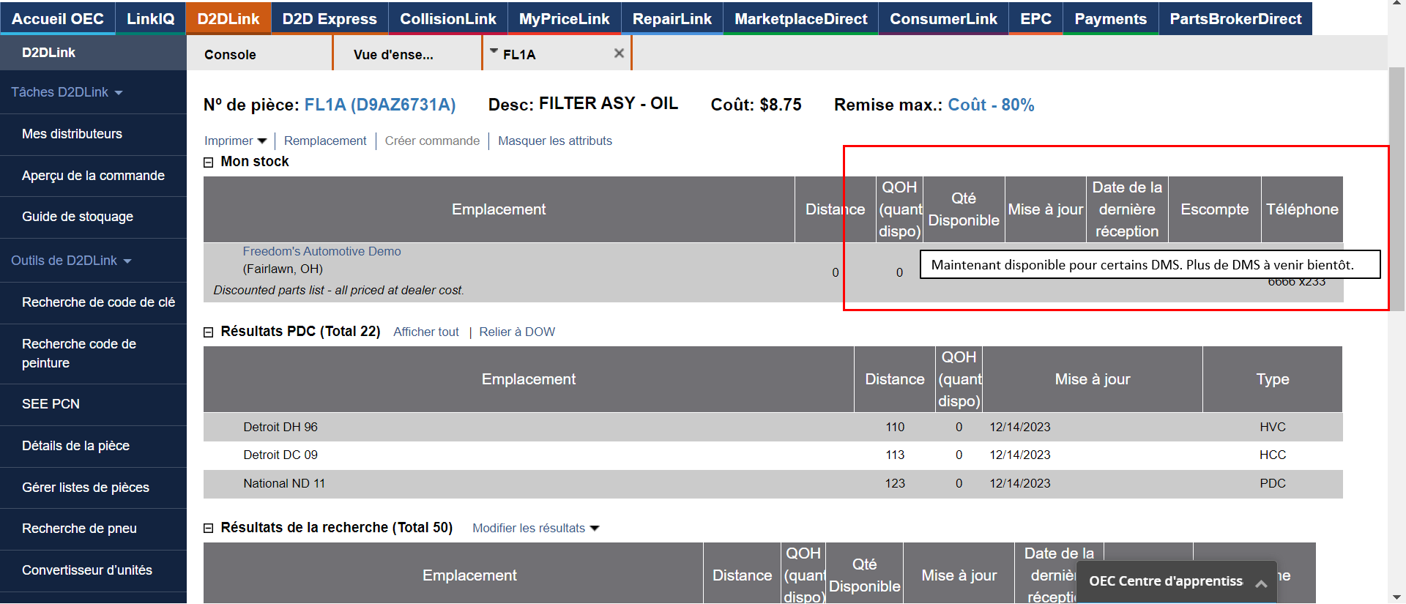Switch to the CollisionLink top tab
The image size is (1406, 604).
447,19
